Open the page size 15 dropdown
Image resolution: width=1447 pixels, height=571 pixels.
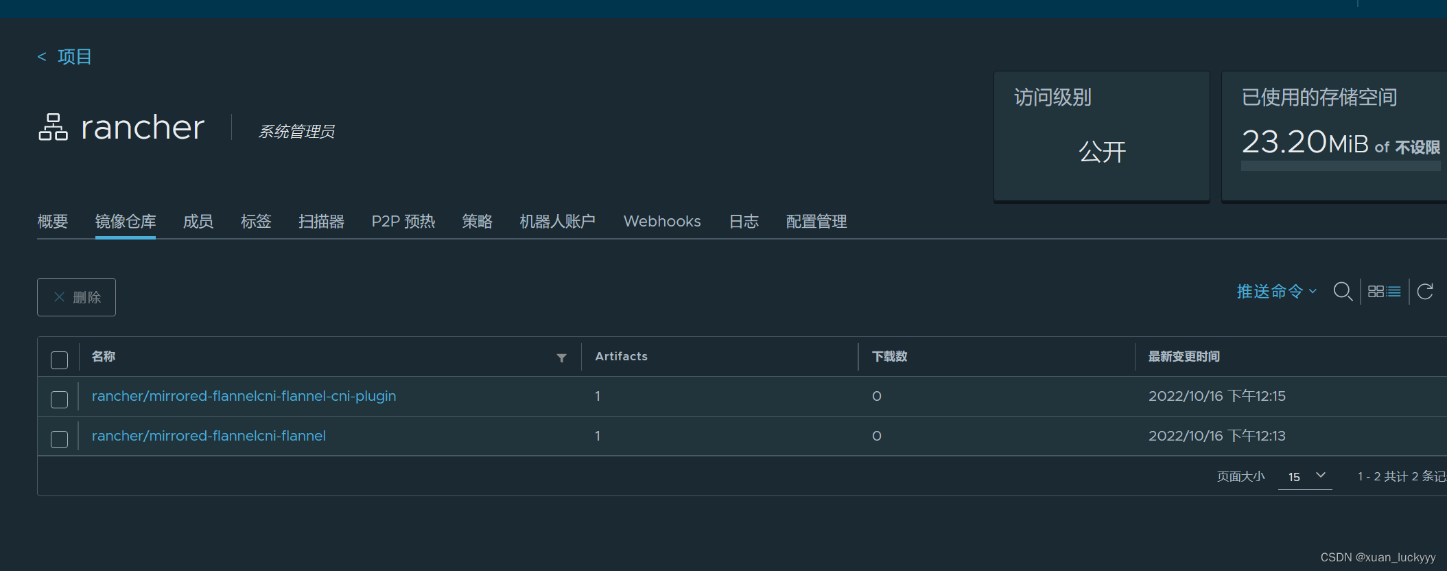point(1305,476)
